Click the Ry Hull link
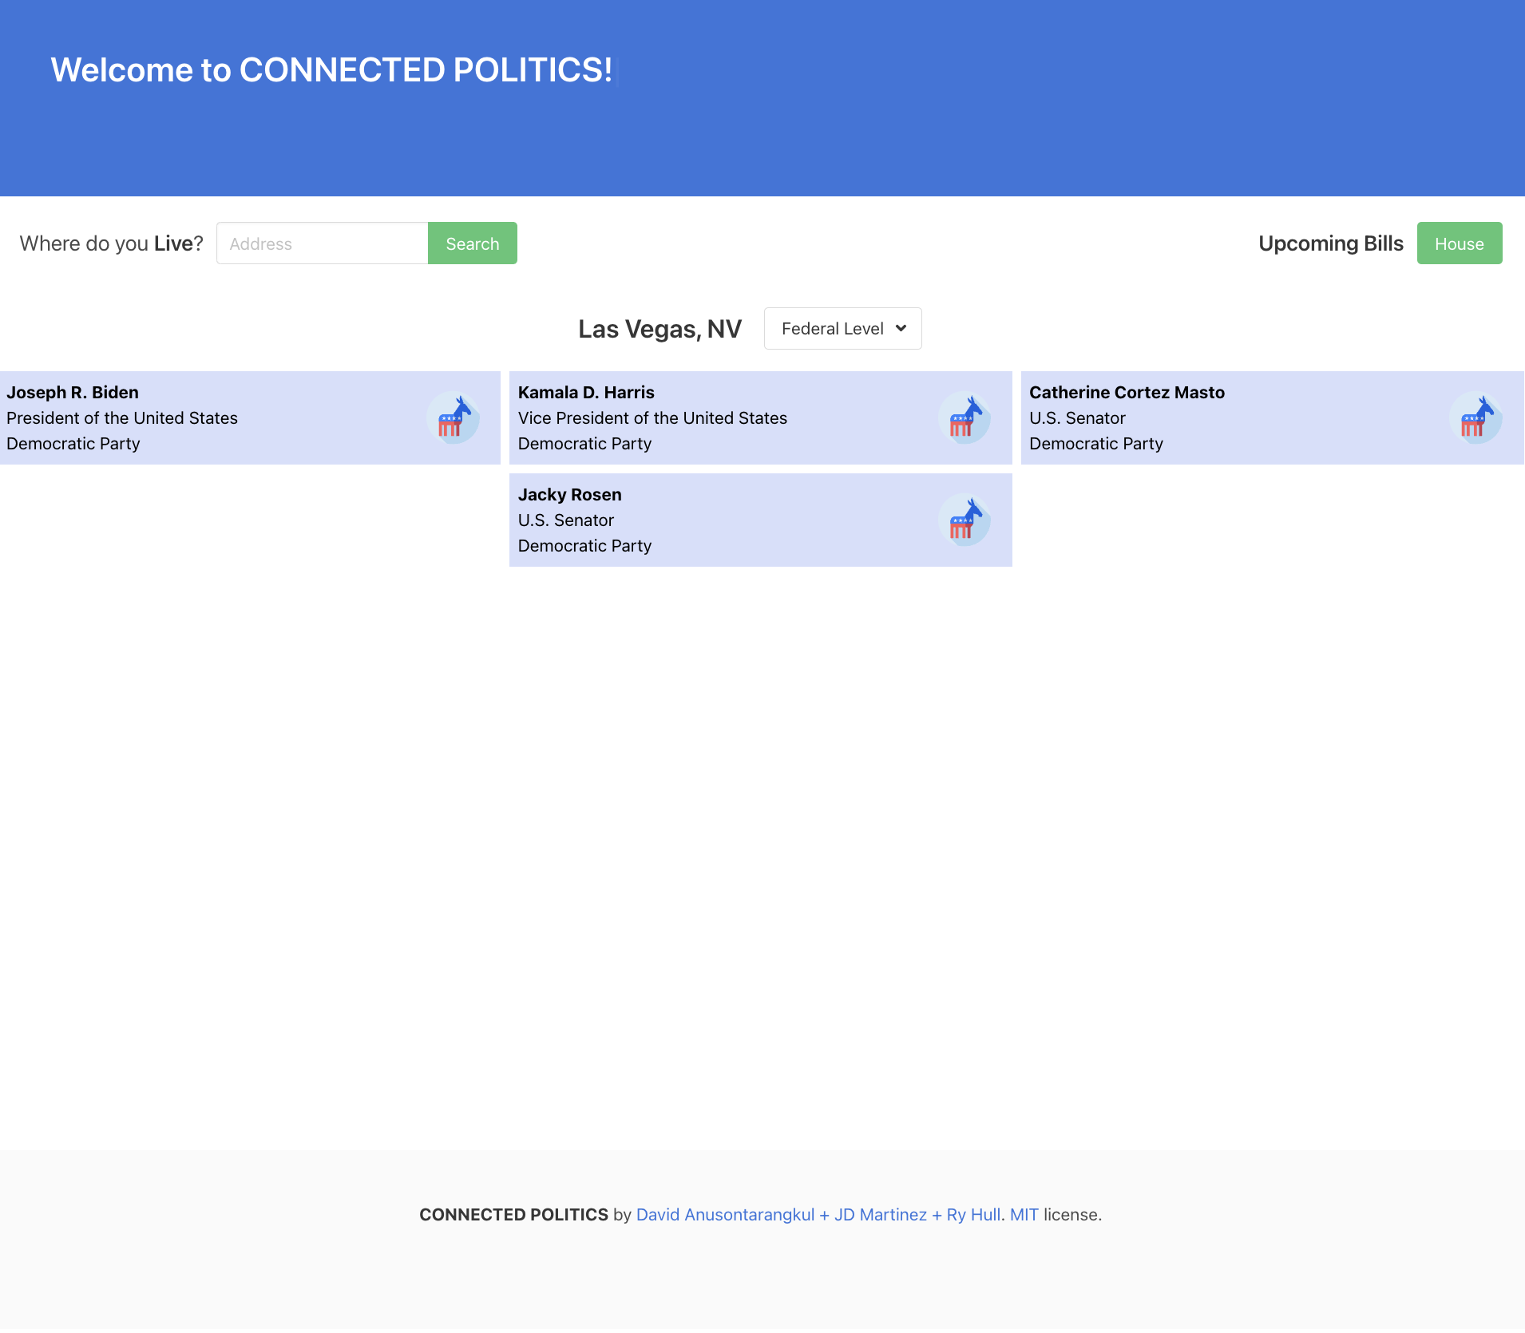The width and height of the screenshot is (1525, 1333). pos(971,1214)
